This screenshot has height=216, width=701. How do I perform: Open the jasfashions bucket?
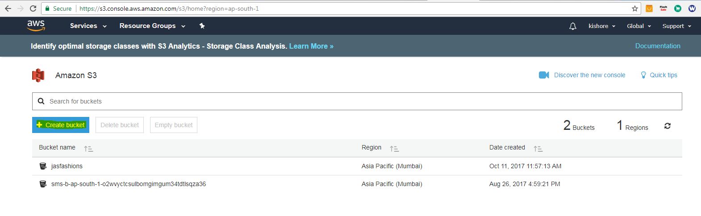tap(67, 166)
